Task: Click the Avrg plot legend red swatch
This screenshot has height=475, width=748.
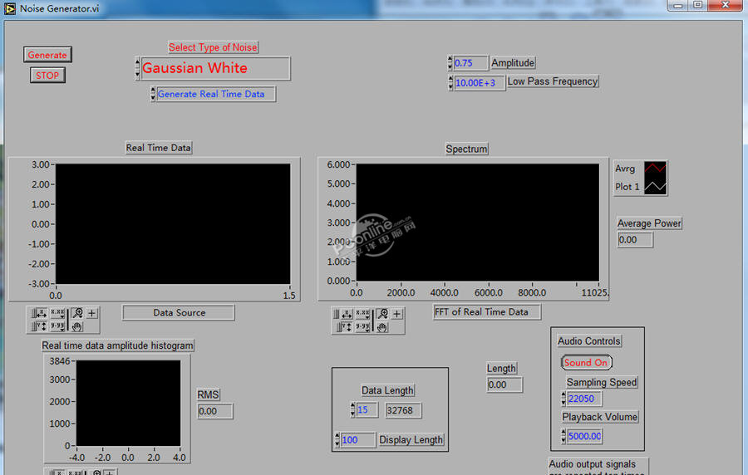Action: 656,169
